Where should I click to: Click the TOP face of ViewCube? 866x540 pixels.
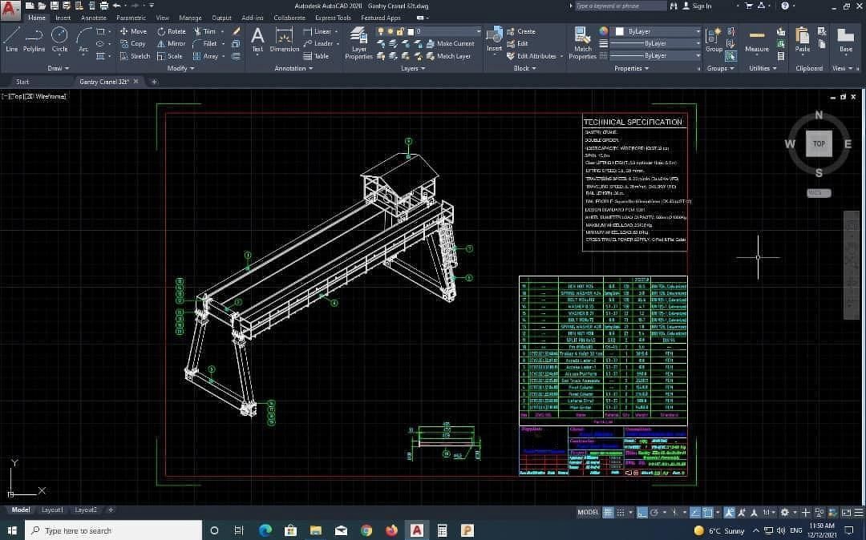pyautogui.click(x=819, y=143)
